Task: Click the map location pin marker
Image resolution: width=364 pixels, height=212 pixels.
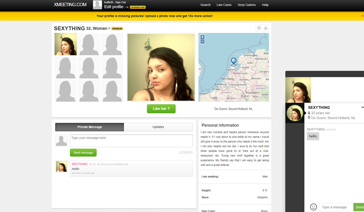Action: (x=234, y=61)
